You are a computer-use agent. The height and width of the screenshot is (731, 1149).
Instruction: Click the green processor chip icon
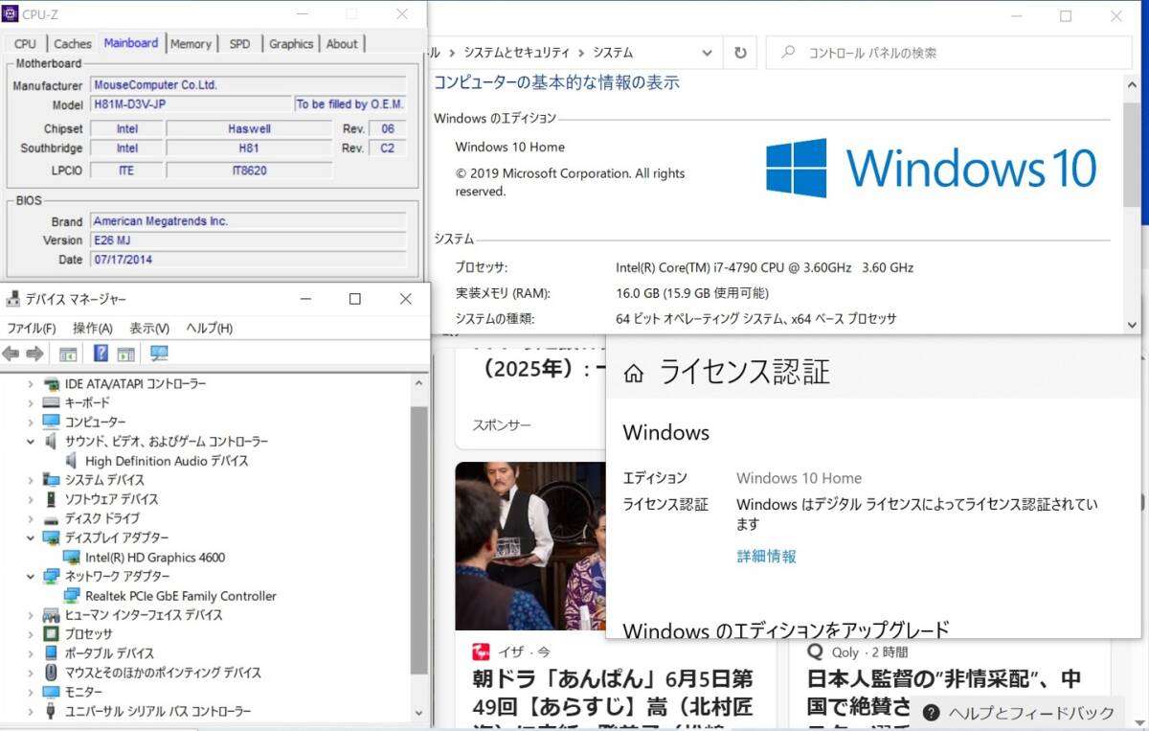(52, 634)
